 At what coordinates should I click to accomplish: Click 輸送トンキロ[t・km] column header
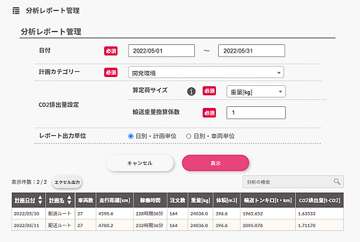(x=268, y=200)
